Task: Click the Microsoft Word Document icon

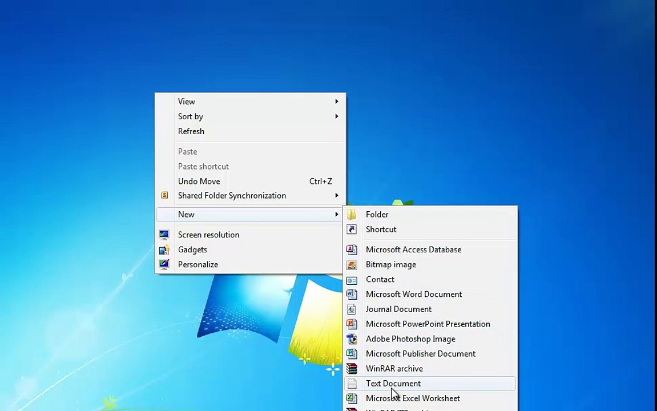Action: click(x=352, y=295)
